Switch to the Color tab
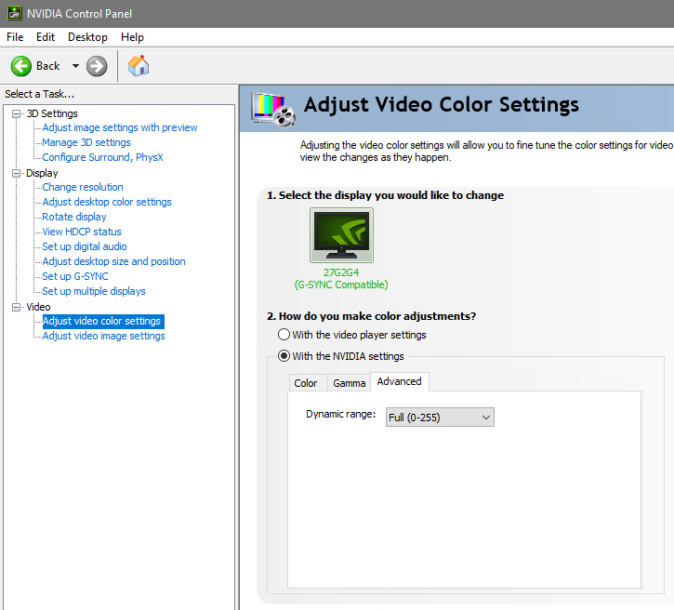674x610 pixels. coord(306,383)
